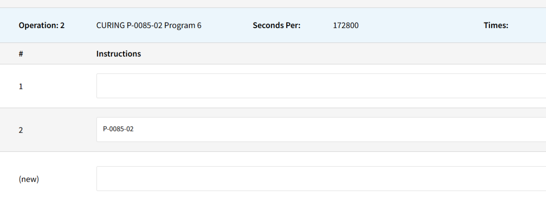This screenshot has width=546, height=199.
Task: Click the number 2 after Operation:
Action: pos(62,26)
